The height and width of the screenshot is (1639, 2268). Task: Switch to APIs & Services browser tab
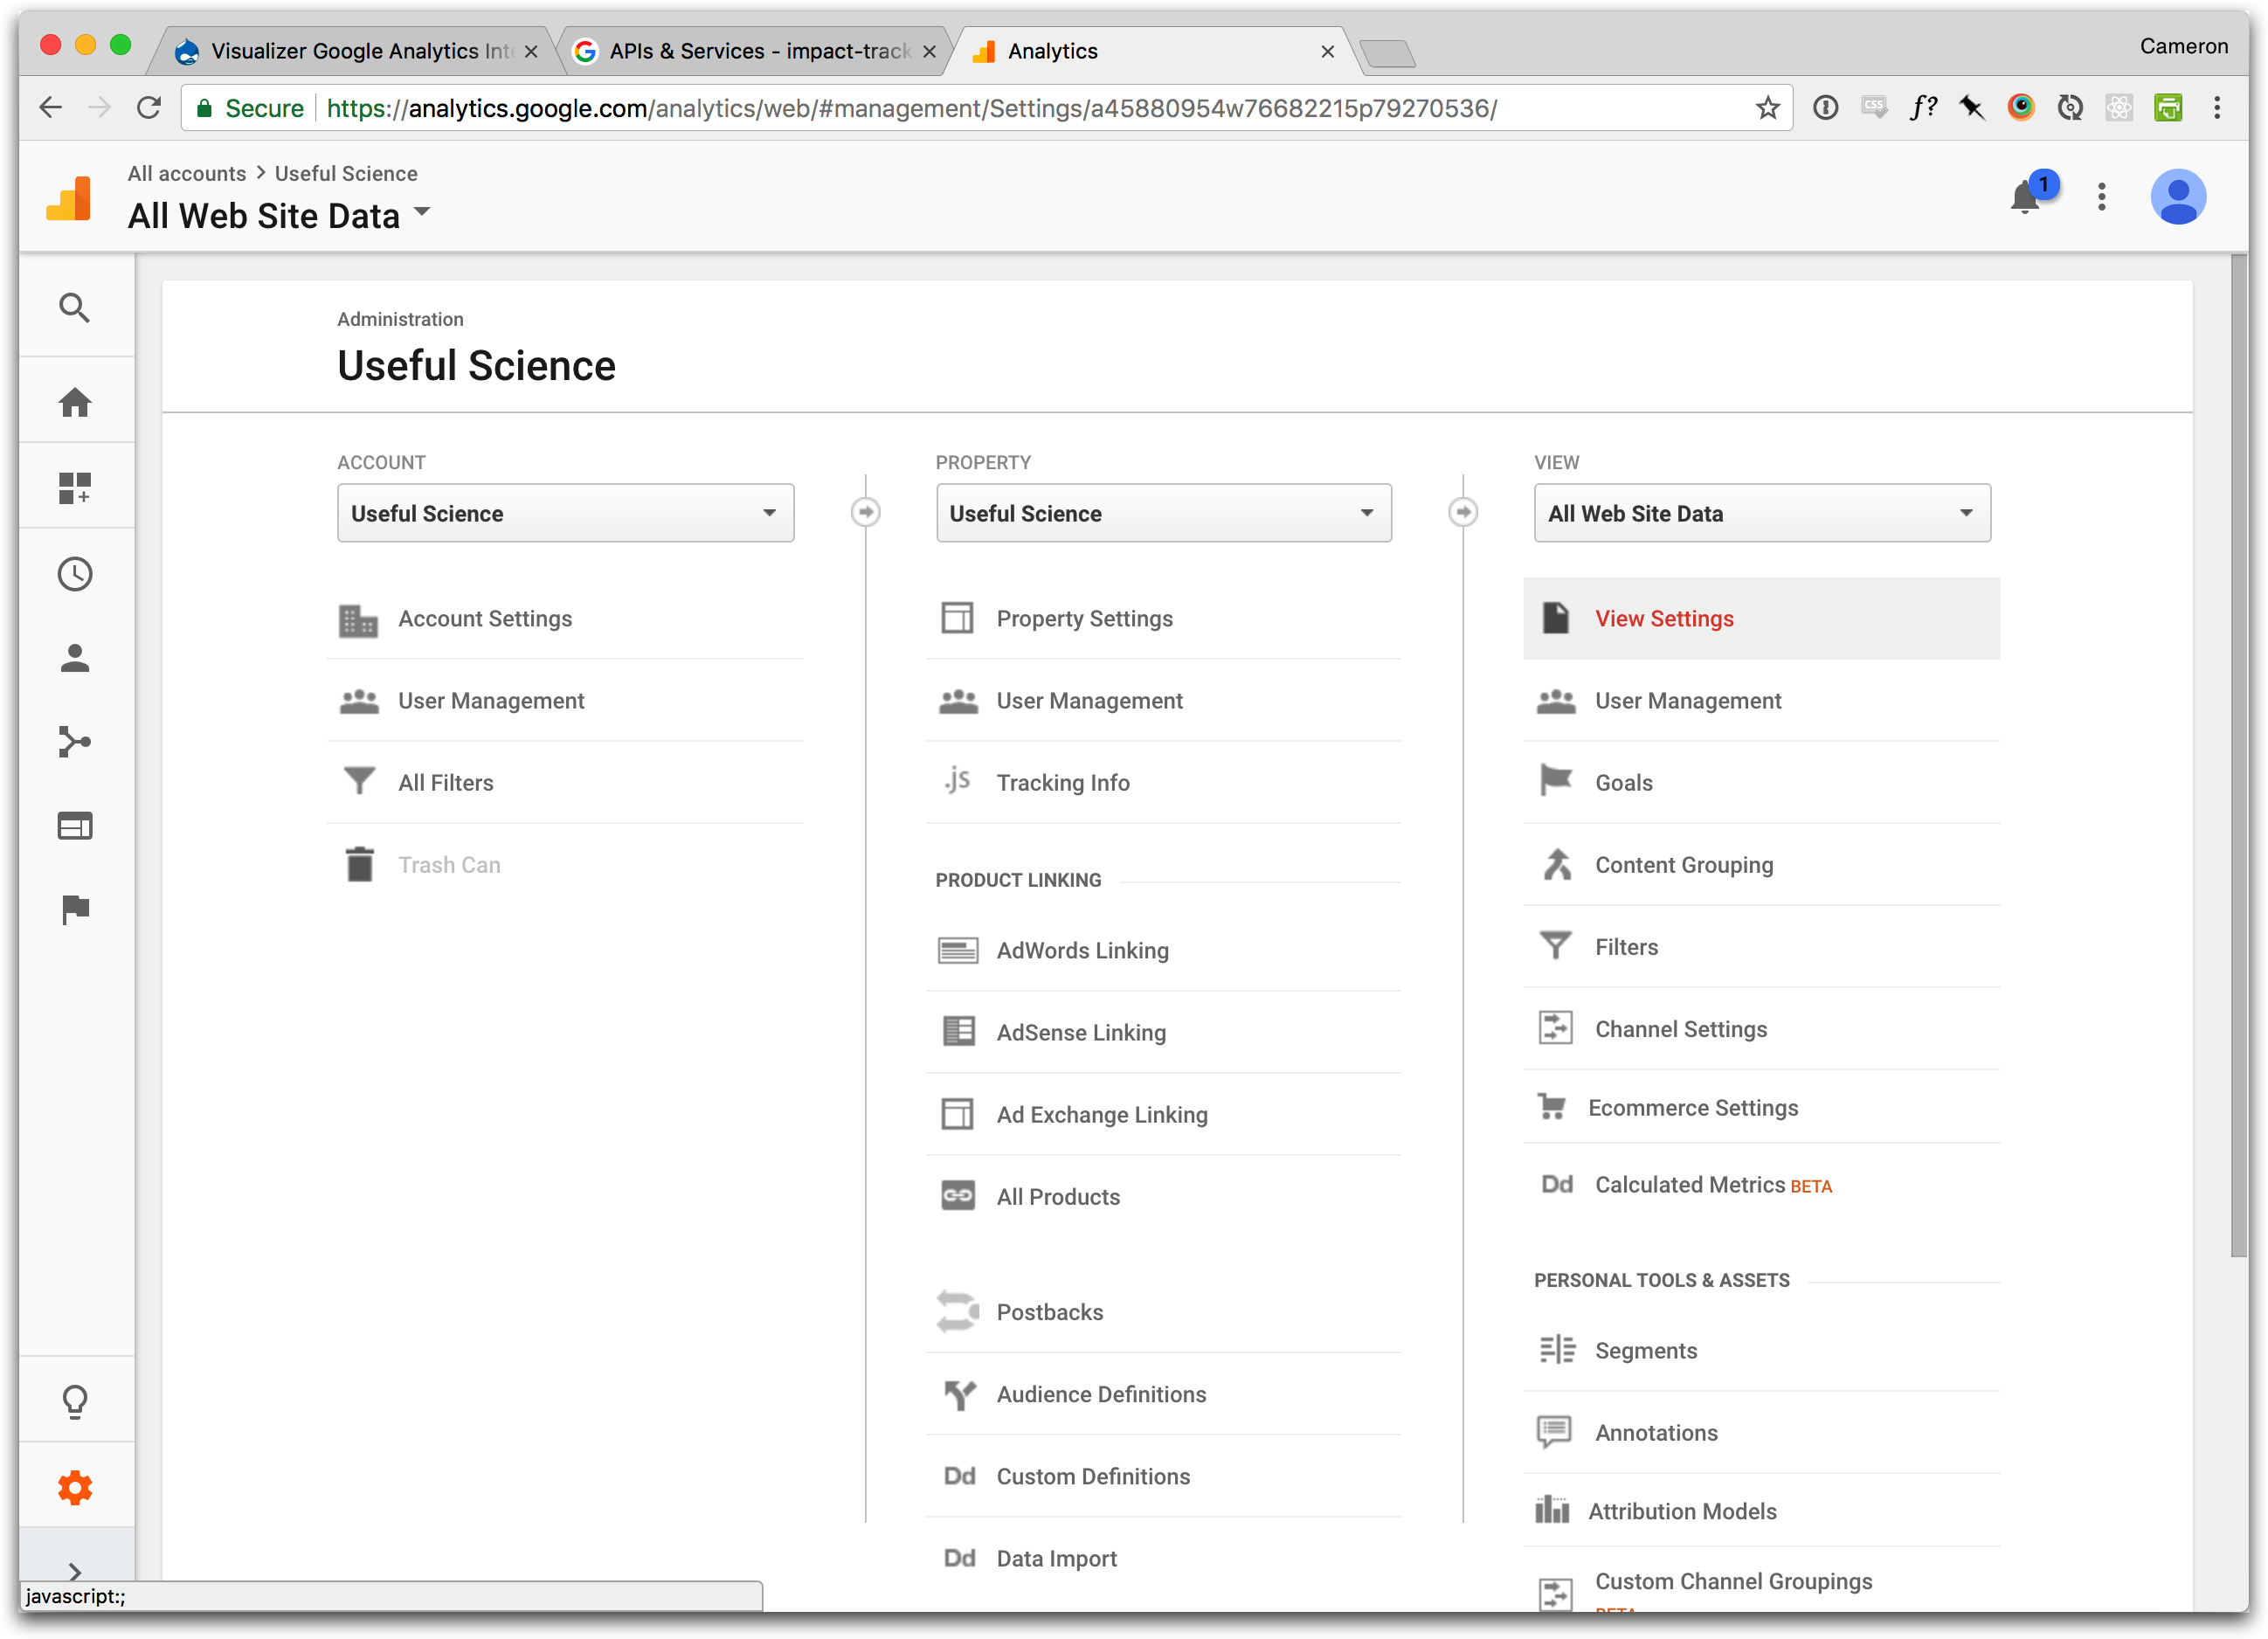coord(758,51)
